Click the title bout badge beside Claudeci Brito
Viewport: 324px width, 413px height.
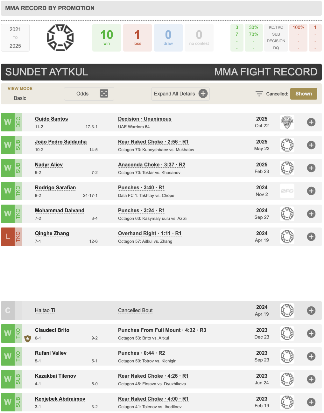point(28,339)
